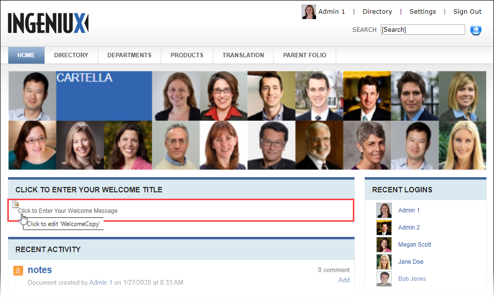The height and width of the screenshot is (300, 494).
Task: Open Admin 2 photo in Recent Logins
Action: pos(384,228)
